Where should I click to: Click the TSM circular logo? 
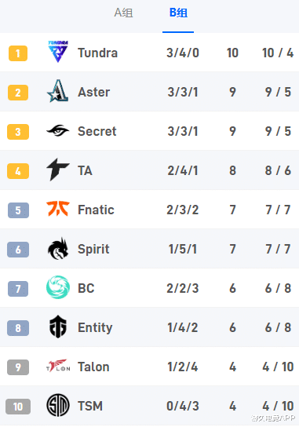tap(58, 405)
